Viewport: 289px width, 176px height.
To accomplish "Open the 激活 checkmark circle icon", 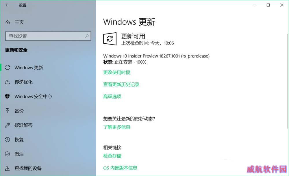I will click(8, 154).
